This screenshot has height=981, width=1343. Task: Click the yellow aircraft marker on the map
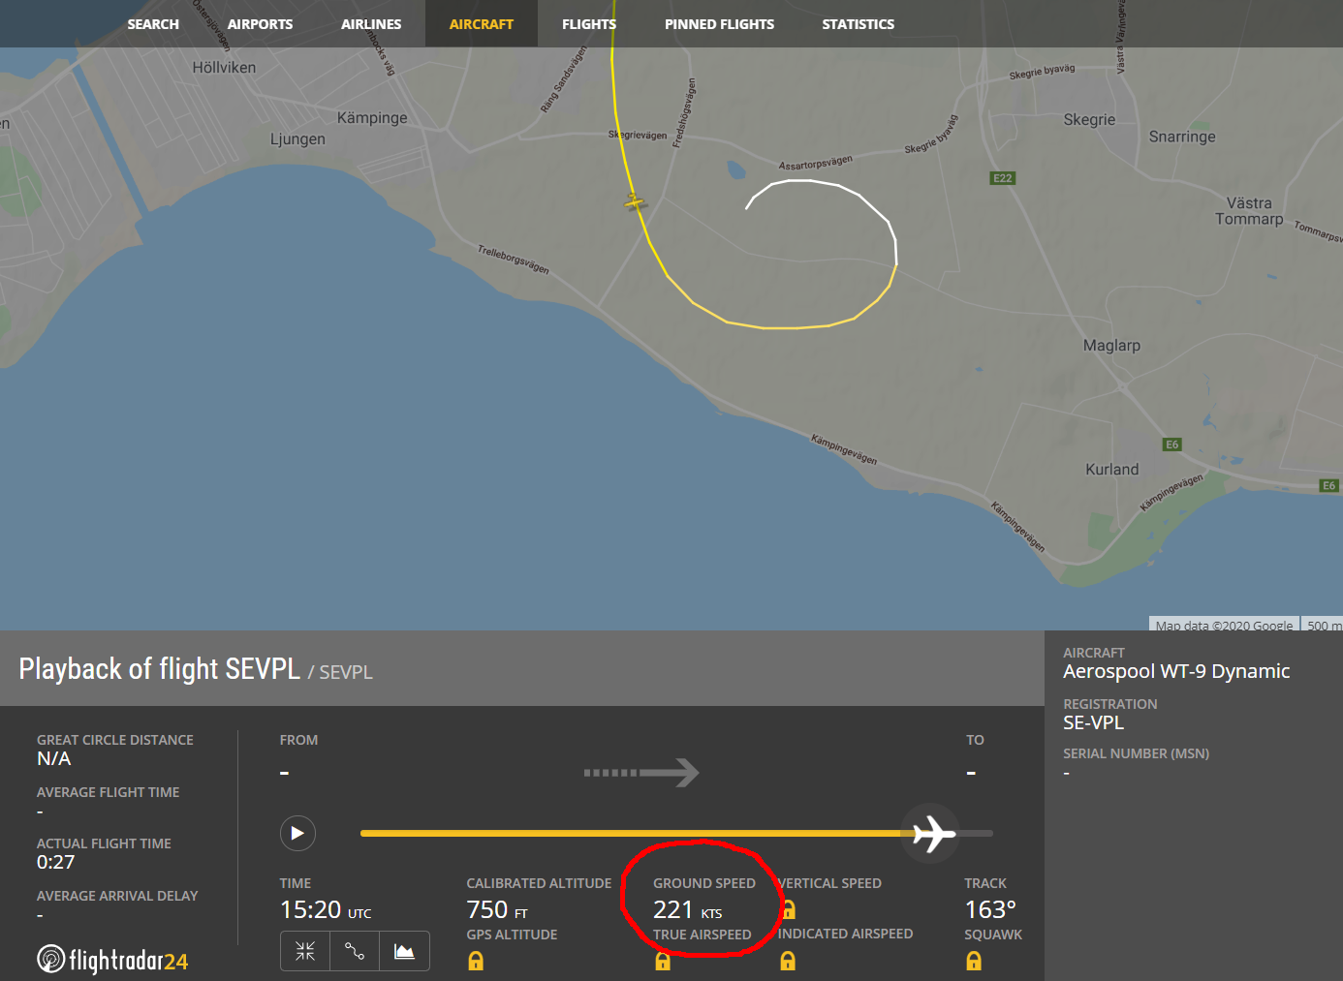point(635,202)
